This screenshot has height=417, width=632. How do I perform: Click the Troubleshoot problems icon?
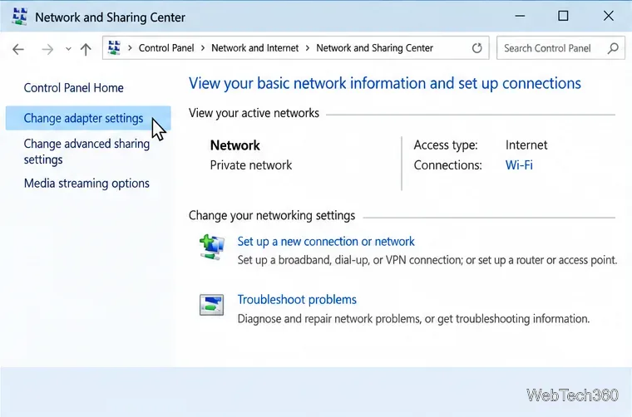pos(211,305)
